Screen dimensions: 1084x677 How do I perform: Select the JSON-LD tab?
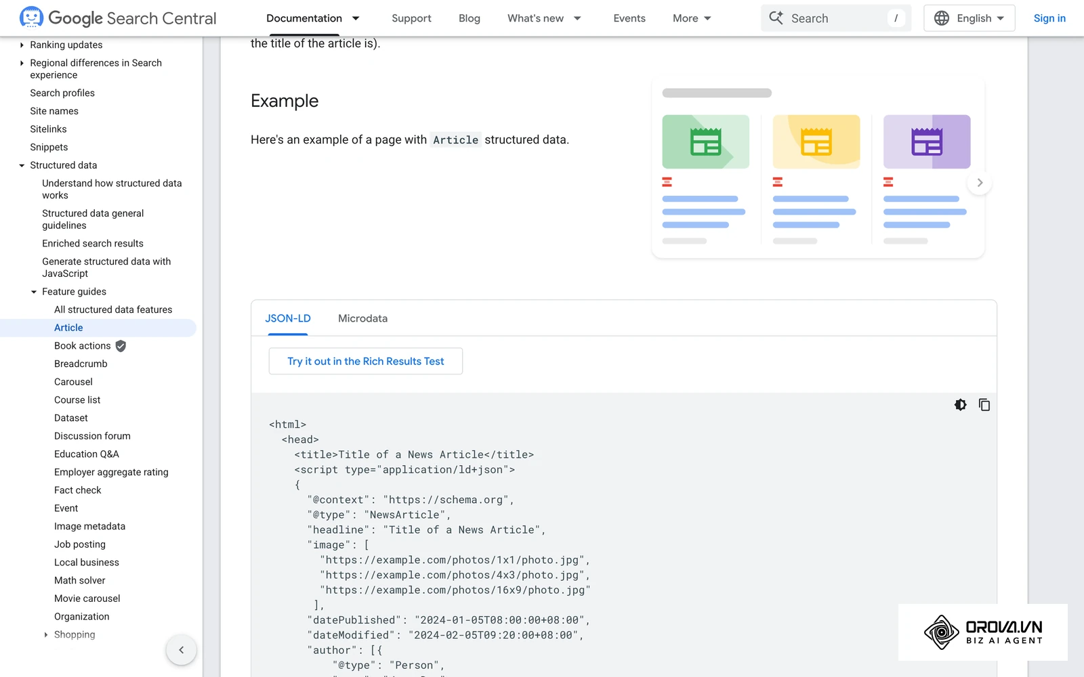tap(288, 318)
